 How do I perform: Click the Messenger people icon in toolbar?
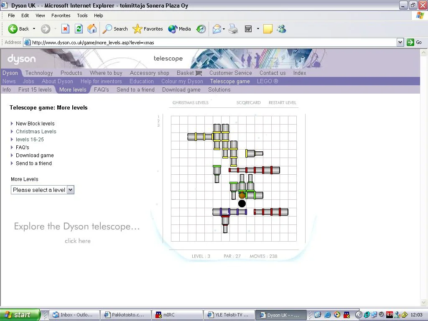pyautogui.click(x=281, y=29)
